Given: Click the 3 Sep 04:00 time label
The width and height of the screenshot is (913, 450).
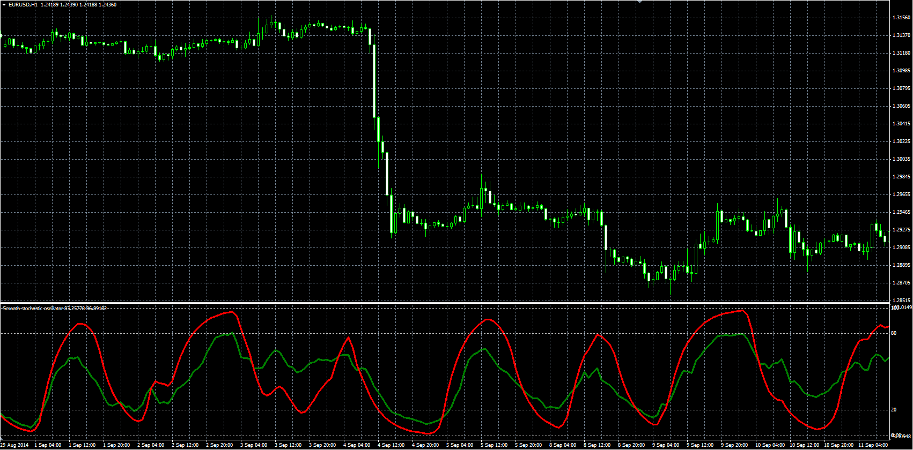Looking at the screenshot, I should 254,445.
